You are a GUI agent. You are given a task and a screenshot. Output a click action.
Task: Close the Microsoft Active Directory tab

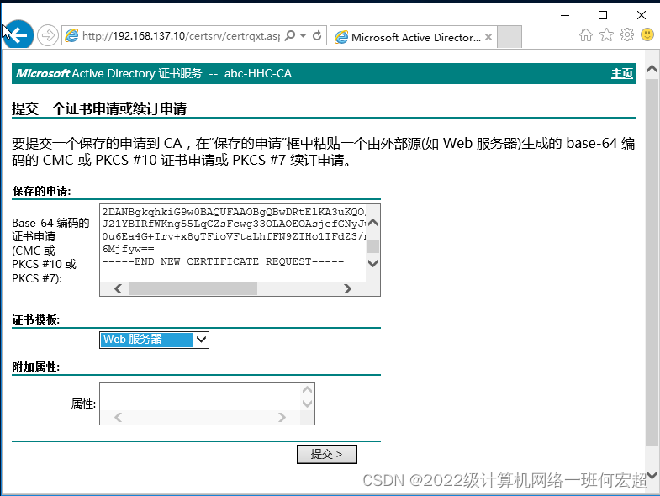pos(488,37)
